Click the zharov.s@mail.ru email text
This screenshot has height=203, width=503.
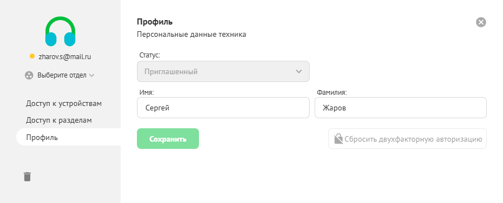click(x=64, y=57)
